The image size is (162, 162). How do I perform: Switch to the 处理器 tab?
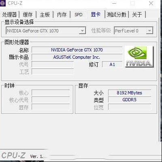coord(10,15)
